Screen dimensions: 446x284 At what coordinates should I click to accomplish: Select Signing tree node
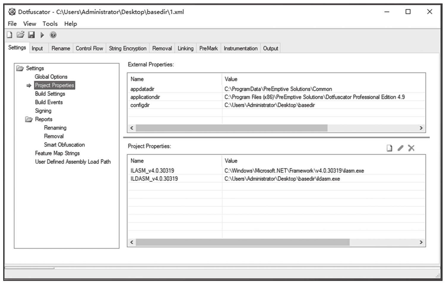point(43,111)
